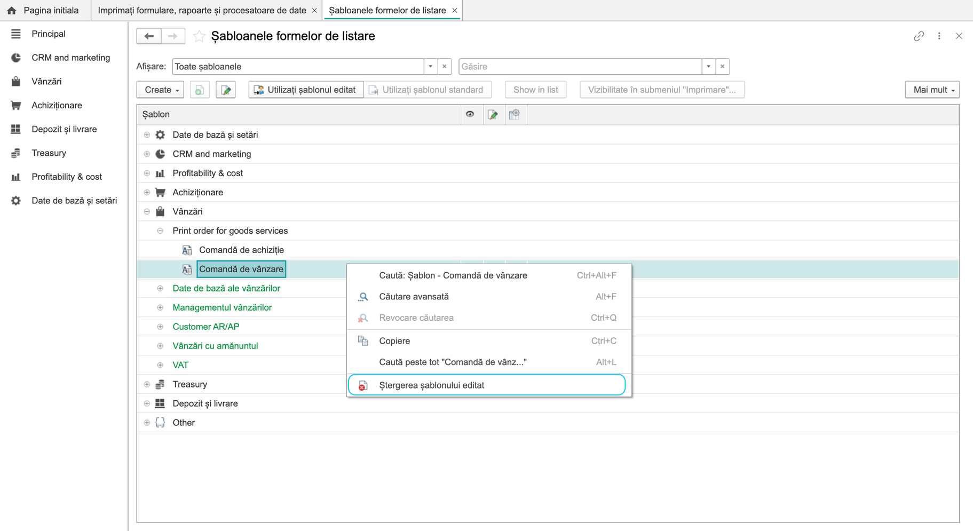
Task: Click the Profitability & cost chart sidebar icon
Action: click(16, 177)
